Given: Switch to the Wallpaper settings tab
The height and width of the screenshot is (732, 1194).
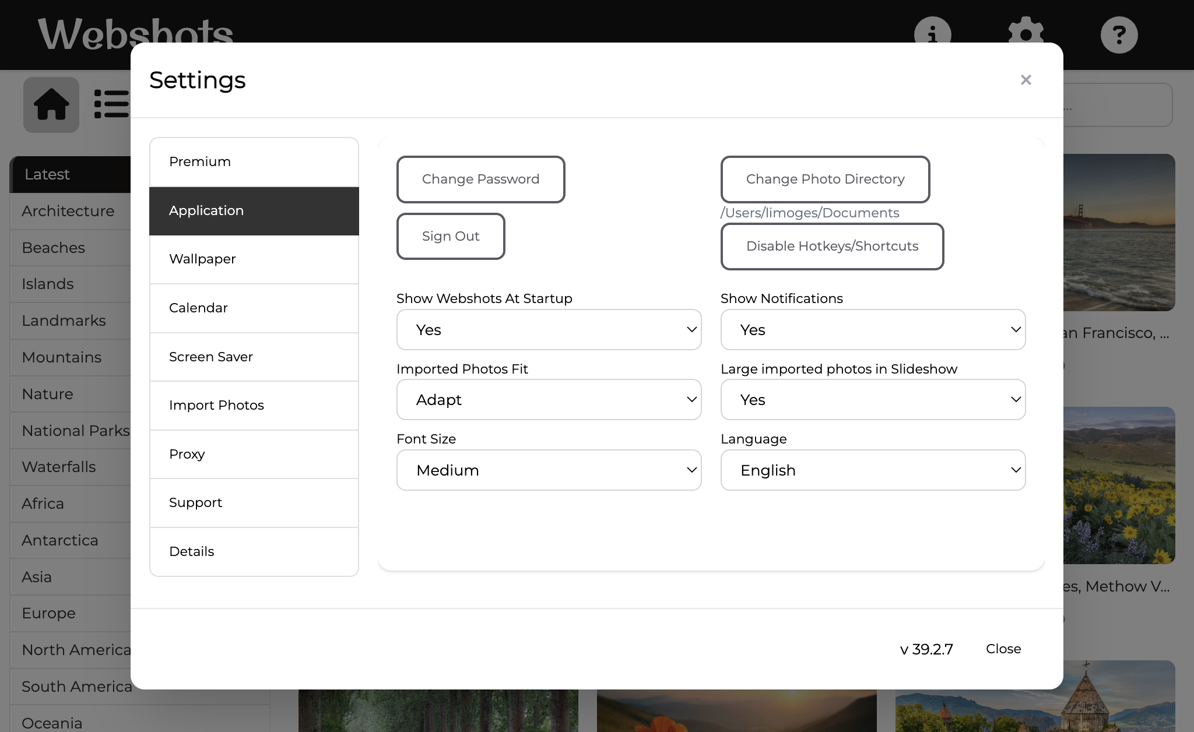Looking at the screenshot, I should pyautogui.click(x=254, y=259).
